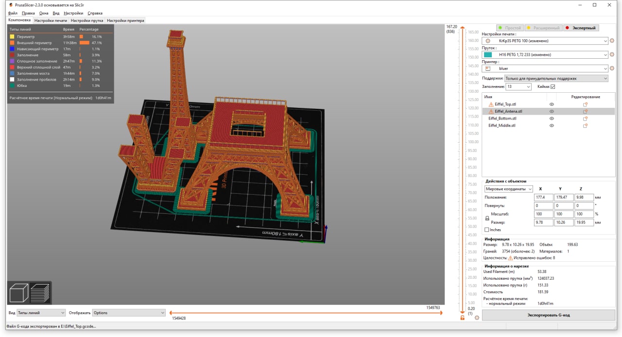
Task: Click the Юбка legend row
Action: click(x=60, y=85)
